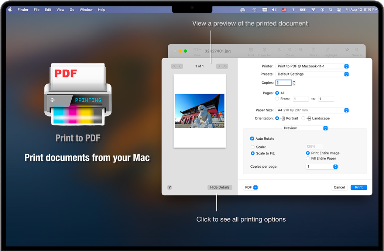Image resolution: width=384 pixels, height=251 pixels.
Task: Open the Help menu
Action: point(102,10)
